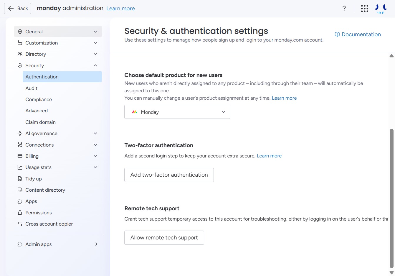Click Add two-factor authentication button
The width and height of the screenshot is (395, 276).
(x=169, y=175)
